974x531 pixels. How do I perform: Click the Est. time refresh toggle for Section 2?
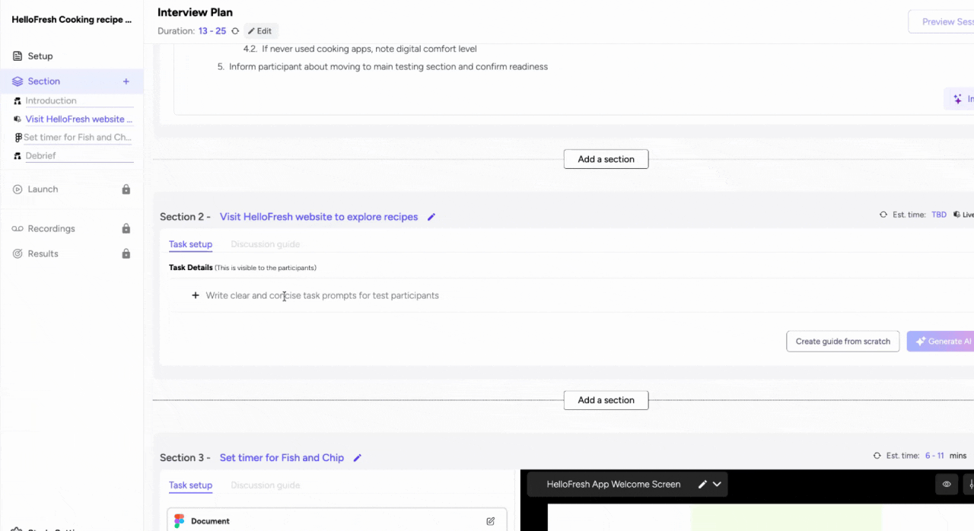(883, 215)
